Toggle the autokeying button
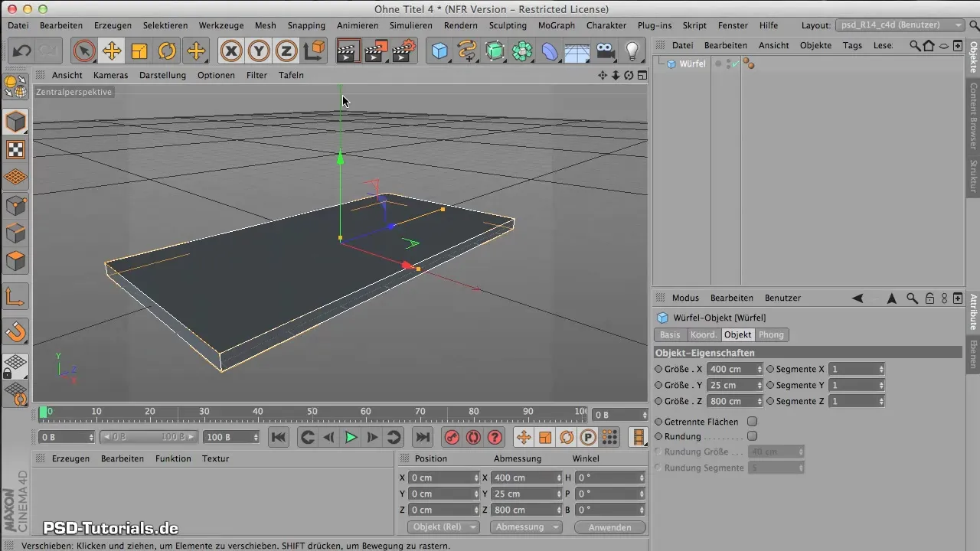This screenshot has height=551, width=980. click(473, 438)
